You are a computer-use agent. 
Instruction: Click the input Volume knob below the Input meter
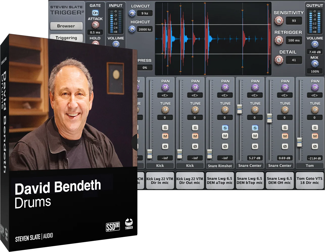pos(116,44)
